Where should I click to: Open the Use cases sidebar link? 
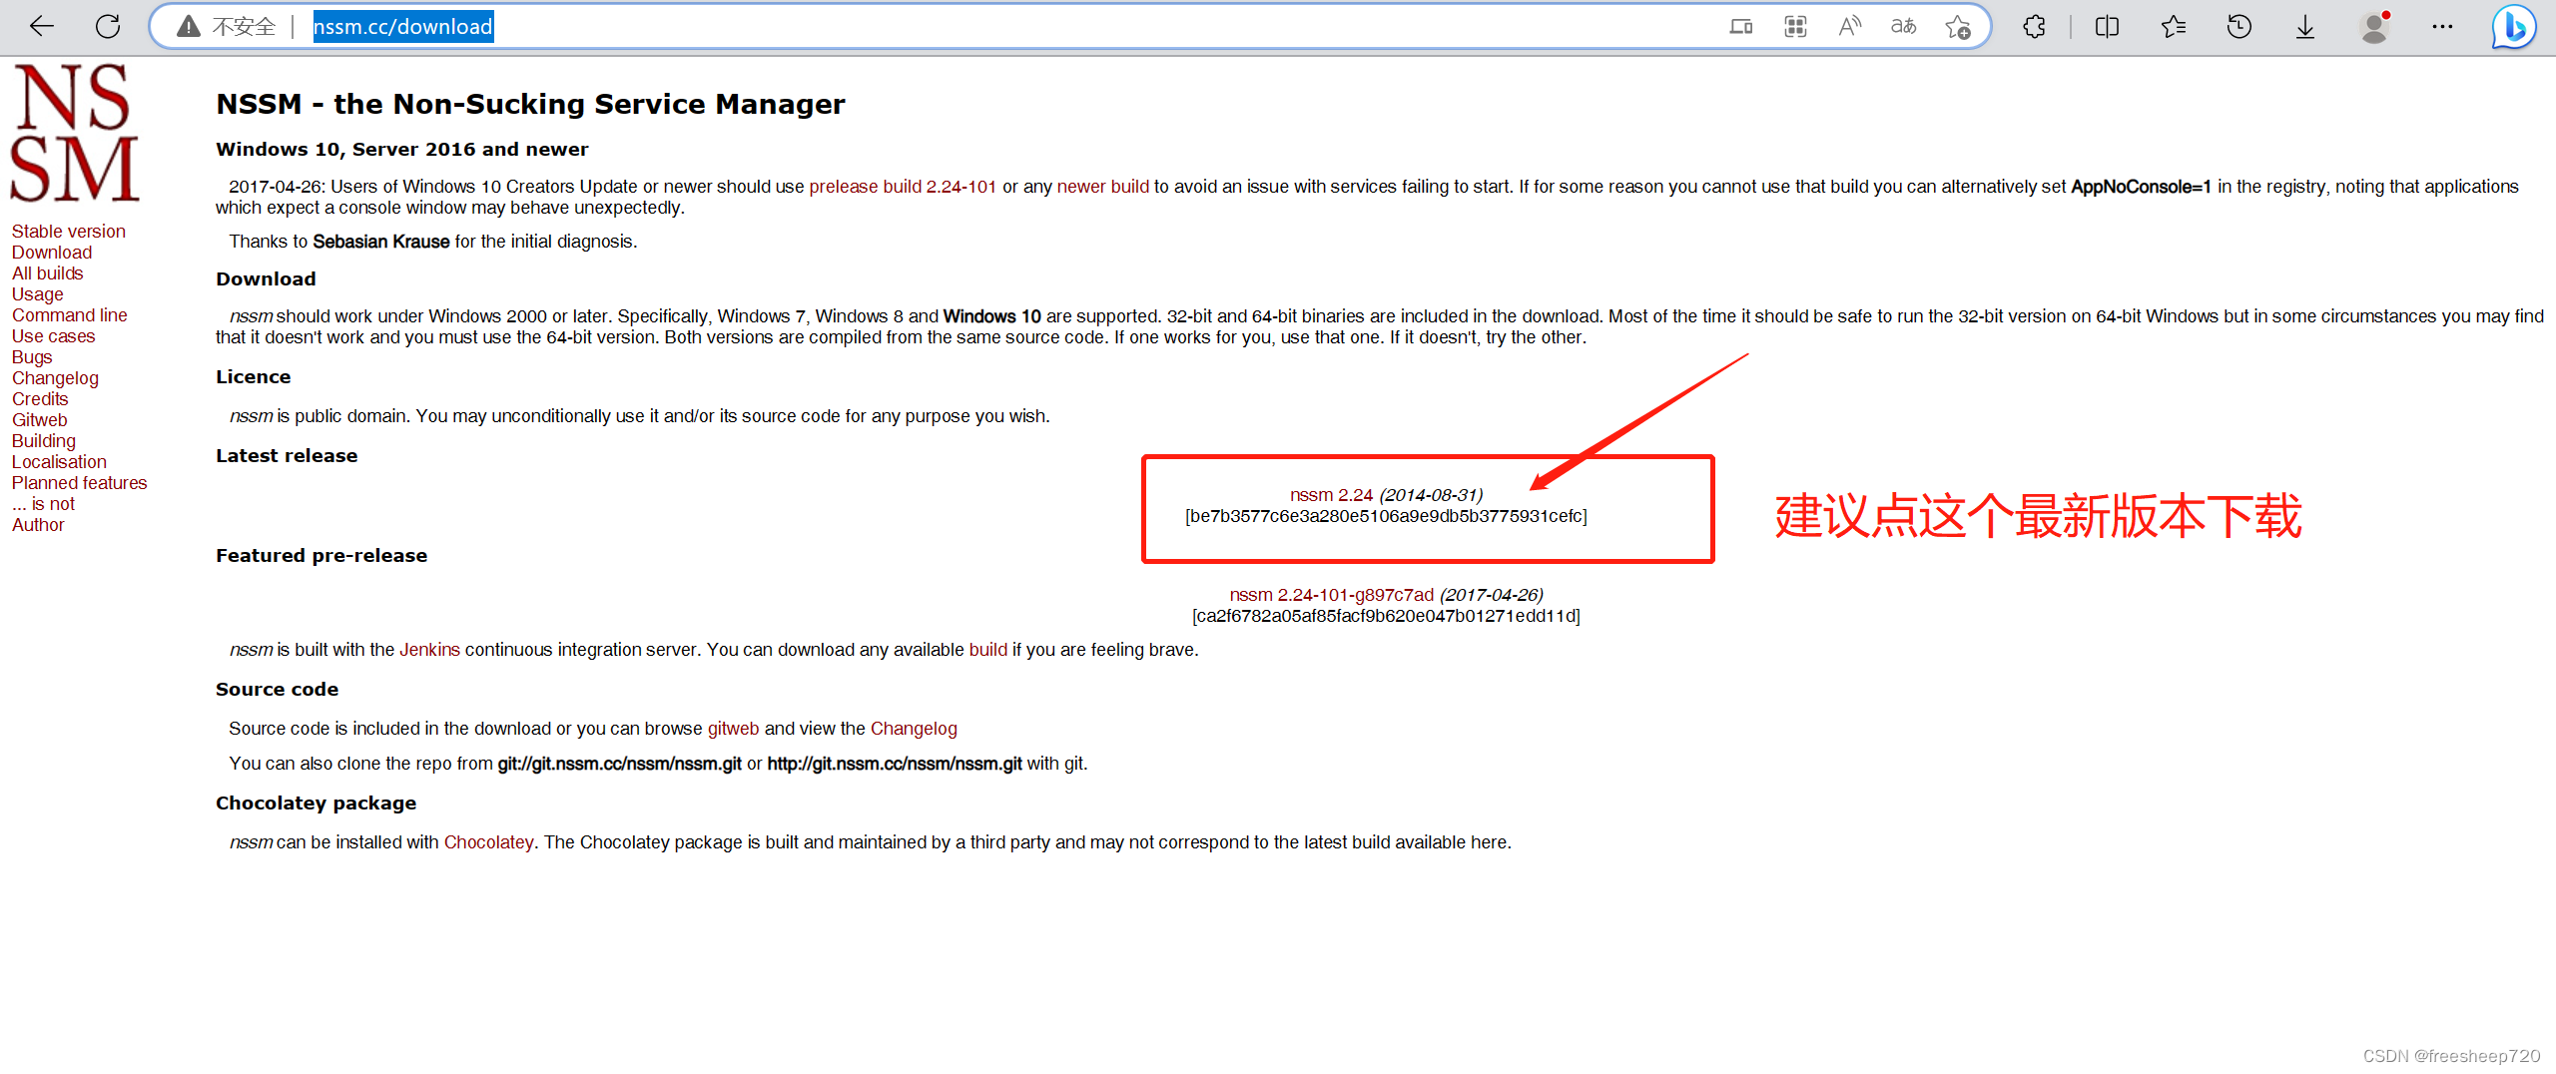point(54,336)
